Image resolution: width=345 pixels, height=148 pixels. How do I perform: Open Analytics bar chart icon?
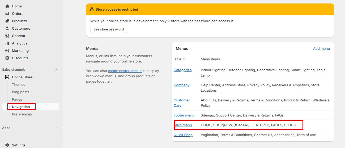(7, 43)
